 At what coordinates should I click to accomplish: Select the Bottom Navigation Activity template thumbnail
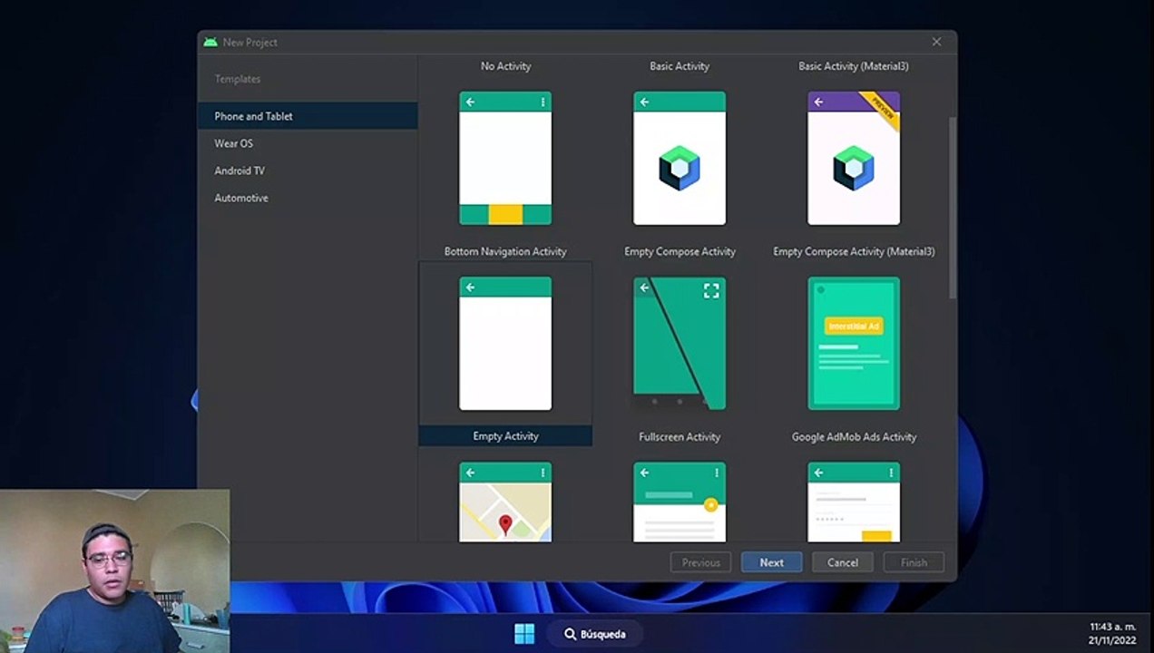(505, 158)
